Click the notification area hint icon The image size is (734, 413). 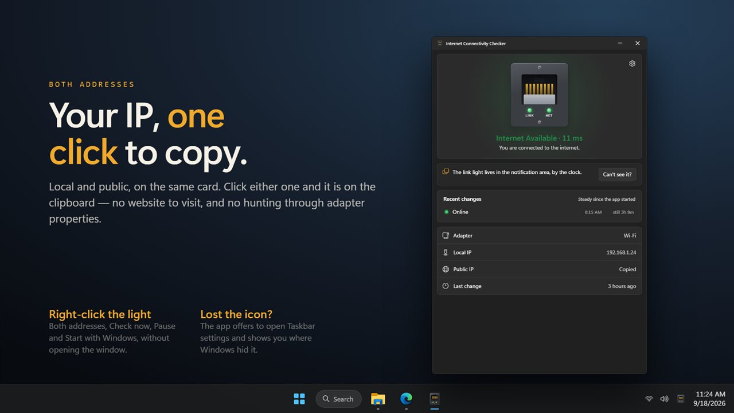(x=446, y=172)
